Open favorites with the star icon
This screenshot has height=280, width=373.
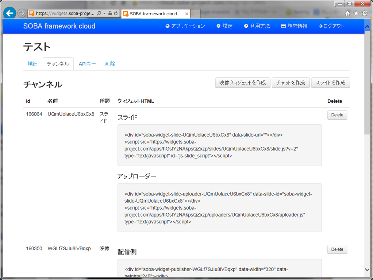356,13
